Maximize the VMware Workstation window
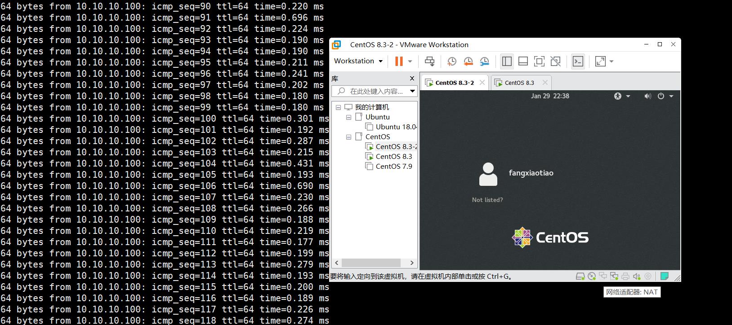The height and width of the screenshot is (325, 732). click(660, 44)
